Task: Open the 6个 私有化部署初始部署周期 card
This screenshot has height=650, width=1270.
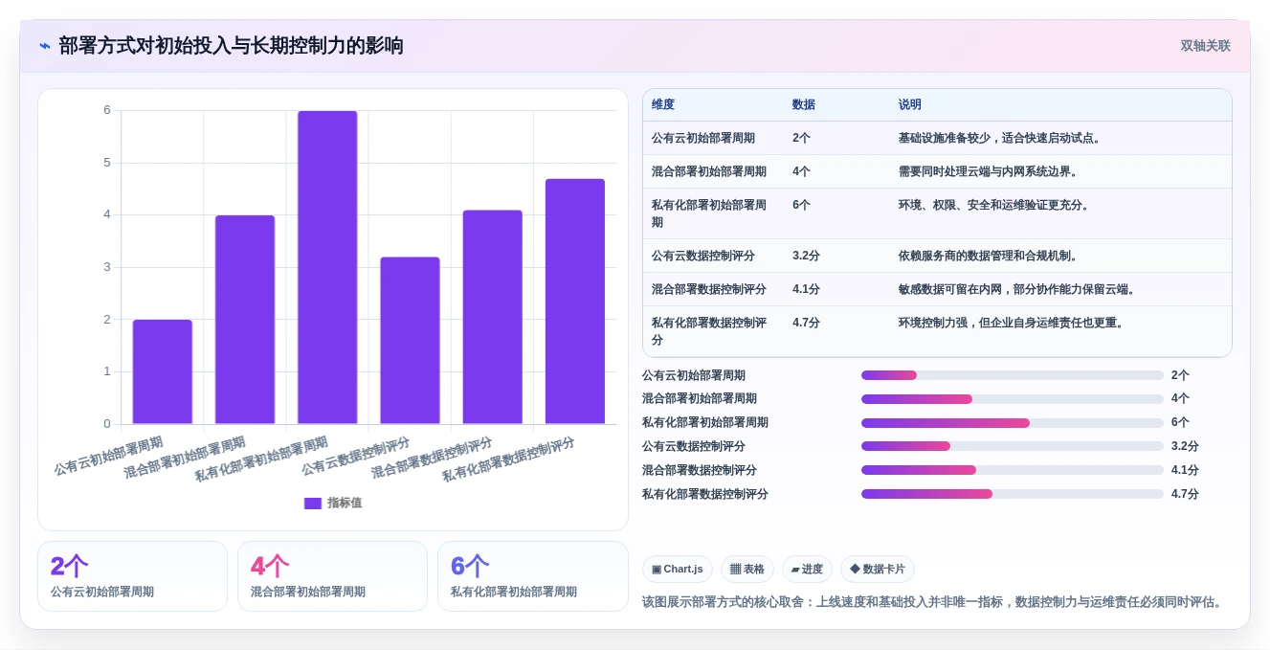Action: [x=532, y=576]
